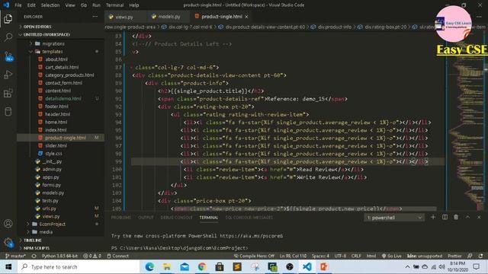Open the Terminal menu
Image resolution: width=488 pixels, height=274 pixels.
click(114, 5)
